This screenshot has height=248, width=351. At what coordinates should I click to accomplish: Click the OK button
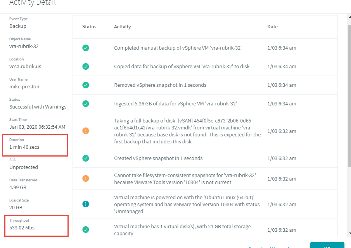click(327, 245)
